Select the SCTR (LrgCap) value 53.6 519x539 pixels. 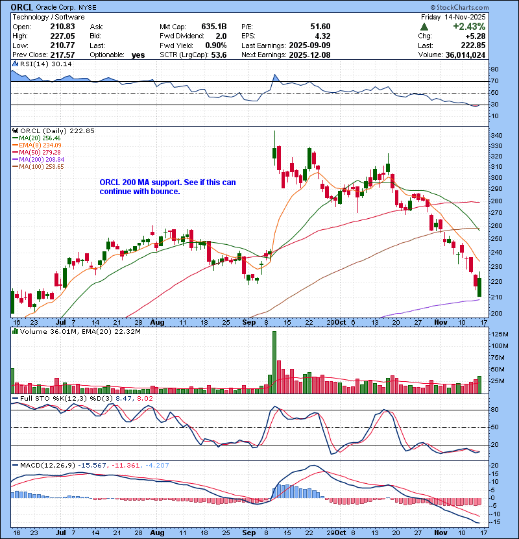point(220,55)
